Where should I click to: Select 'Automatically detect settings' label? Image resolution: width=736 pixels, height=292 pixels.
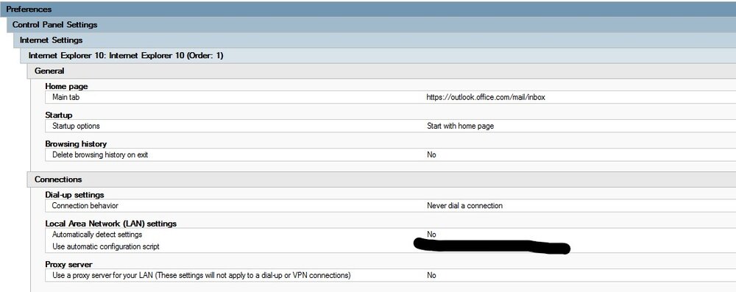click(x=97, y=234)
